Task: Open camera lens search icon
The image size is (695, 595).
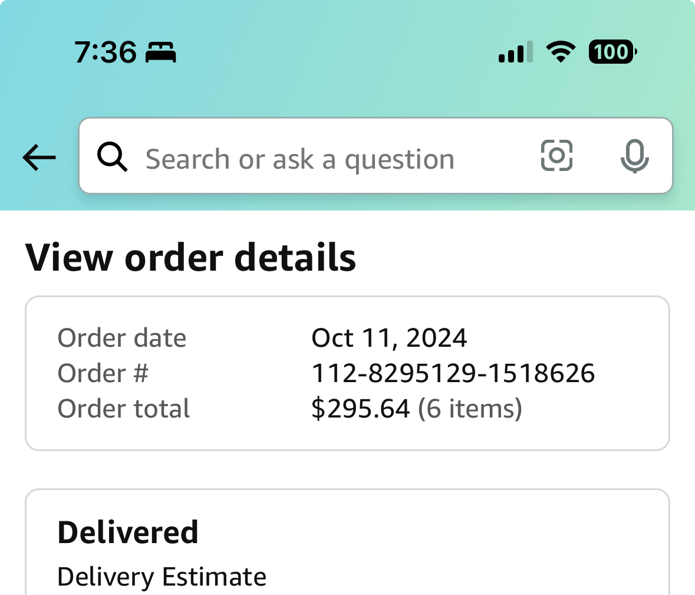Action: (556, 156)
